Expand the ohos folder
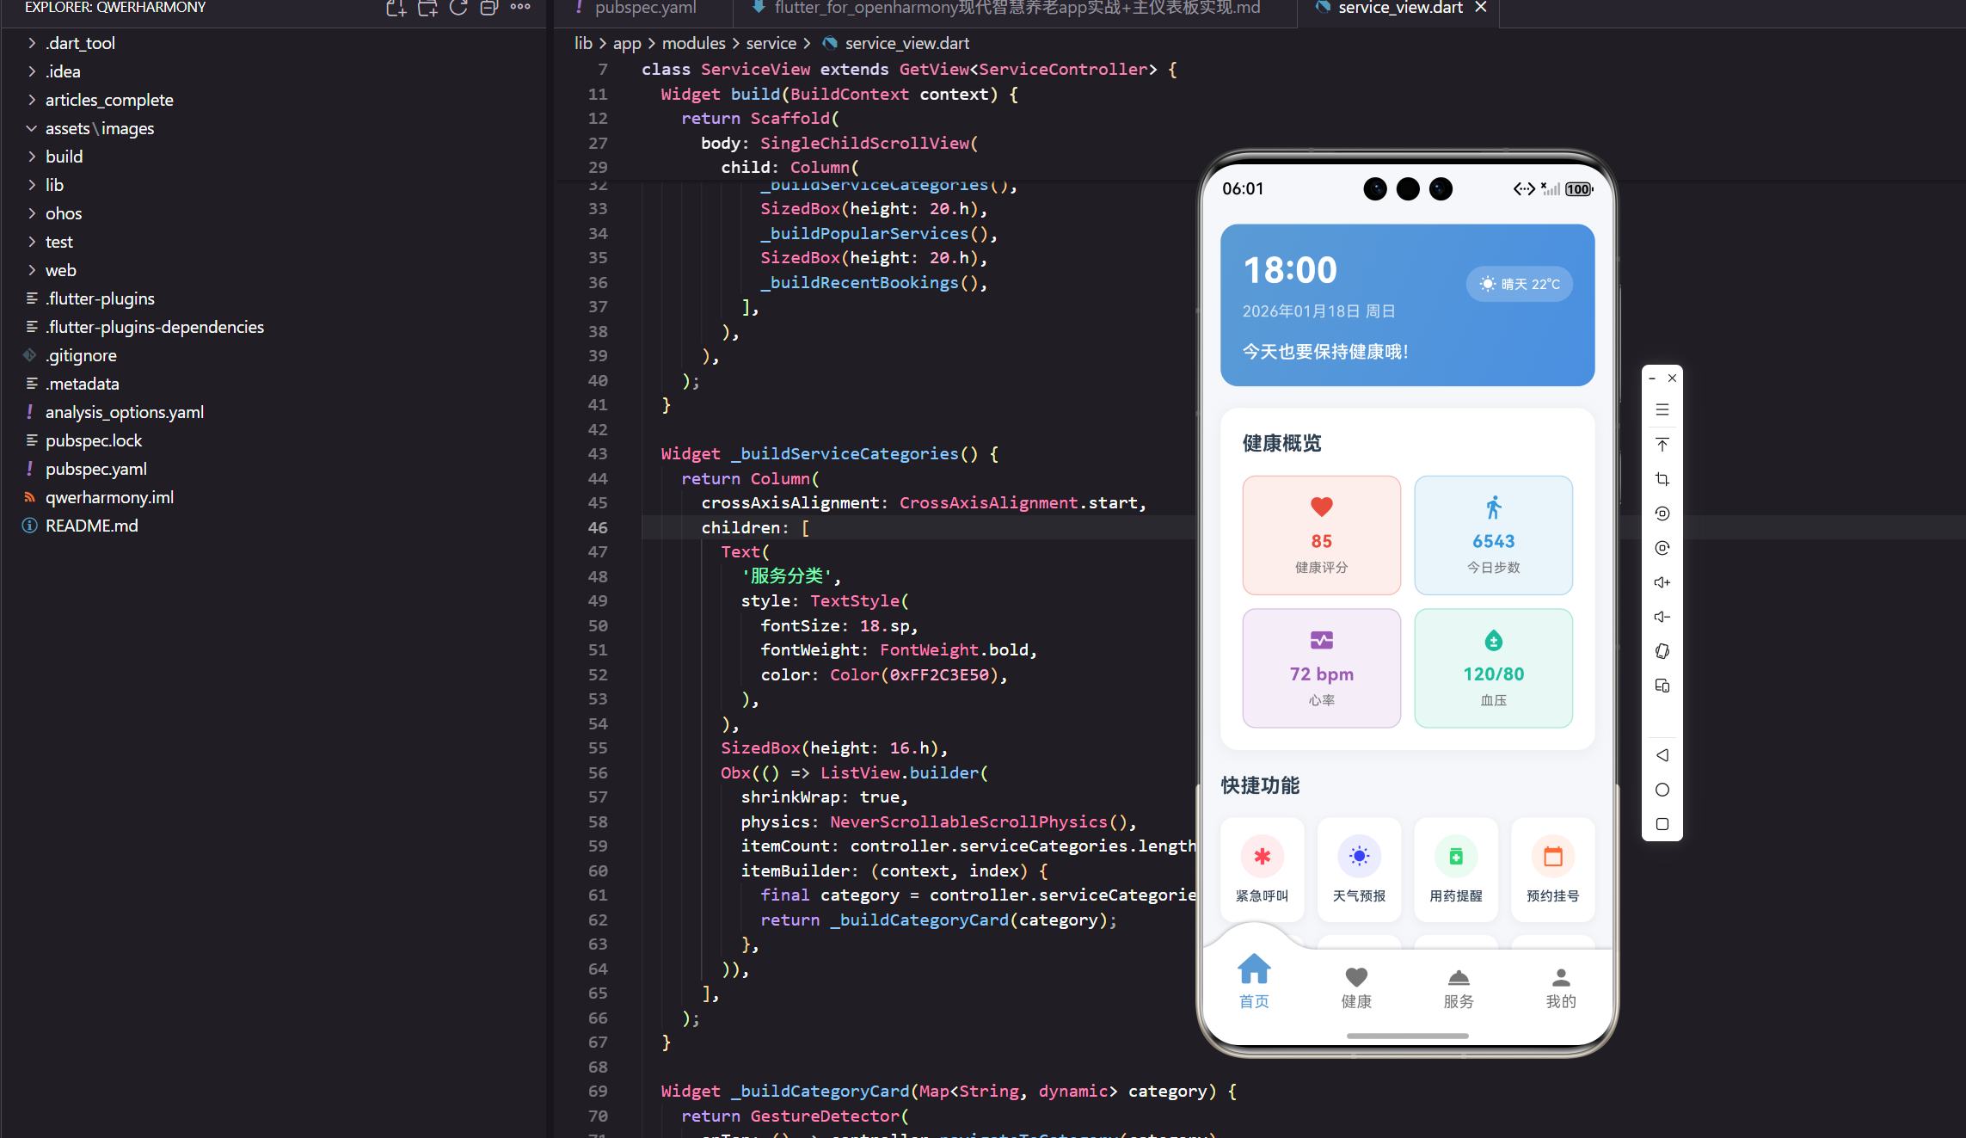The height and width of the screenshot is (1138, 1966). (64, 213)
